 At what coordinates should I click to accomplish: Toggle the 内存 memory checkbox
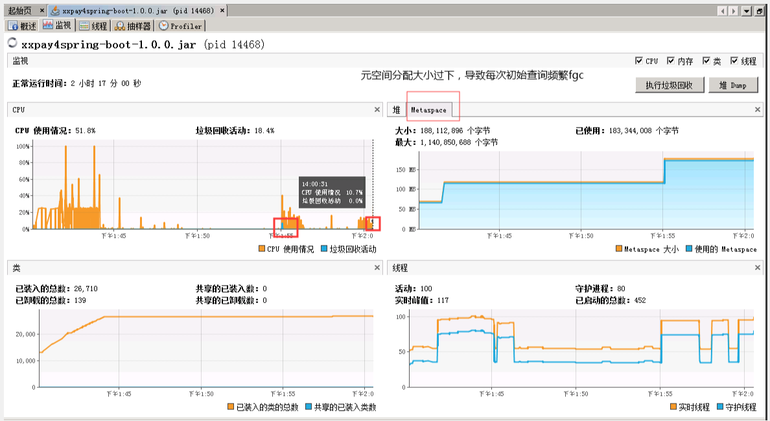point(671,61)
